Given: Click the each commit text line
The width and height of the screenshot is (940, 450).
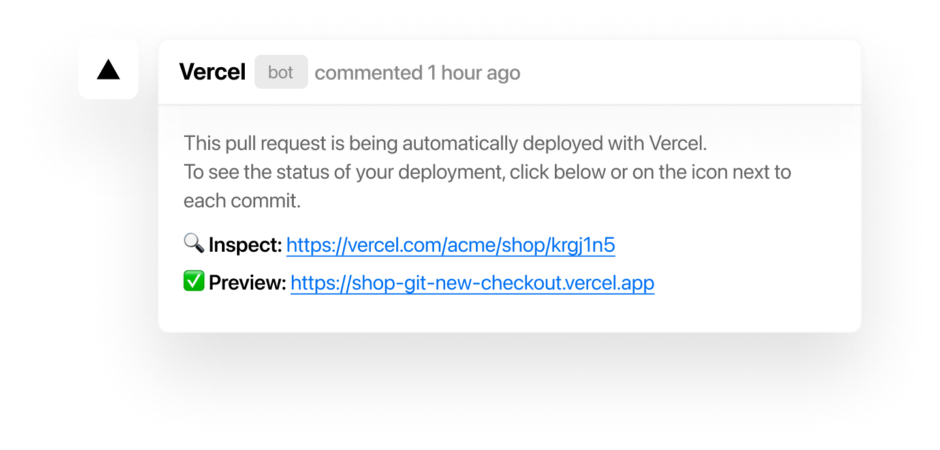Looking at the screenshot, I should [x=242, y=201].
